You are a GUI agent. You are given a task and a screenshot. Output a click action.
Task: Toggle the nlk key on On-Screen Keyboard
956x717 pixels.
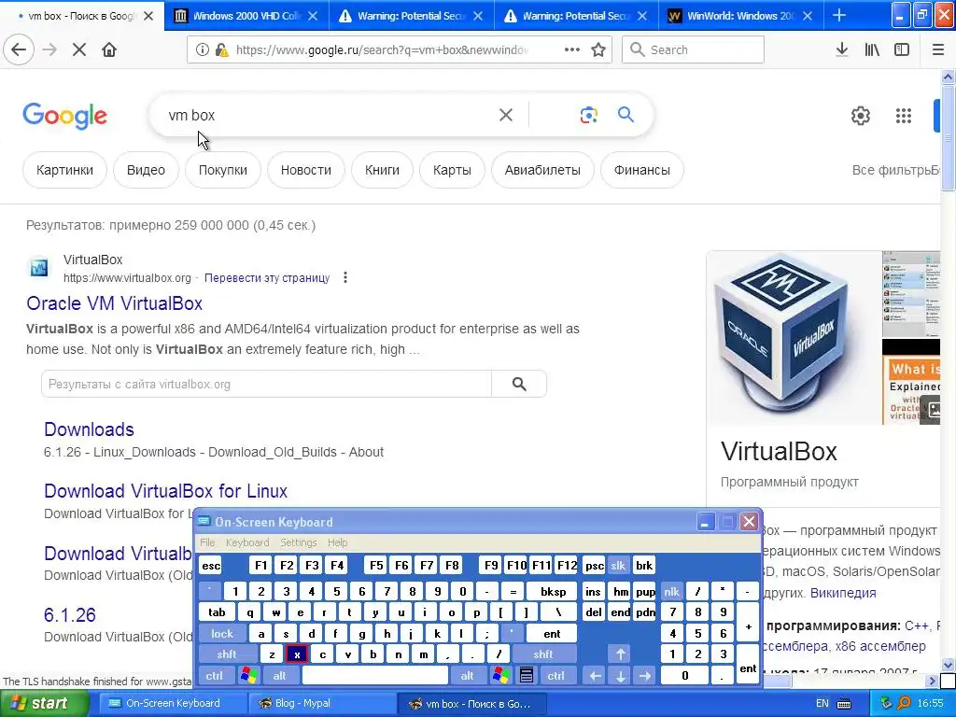click(x=671, y=591)
